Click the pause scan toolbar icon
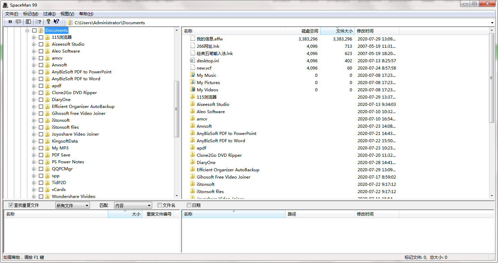Screen dimensions: 498x263 pyautogui.click(x=10, y=22)
